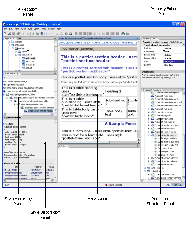Click the lookandfeel folder icon
190x226 pixels.
coord(20,55)
